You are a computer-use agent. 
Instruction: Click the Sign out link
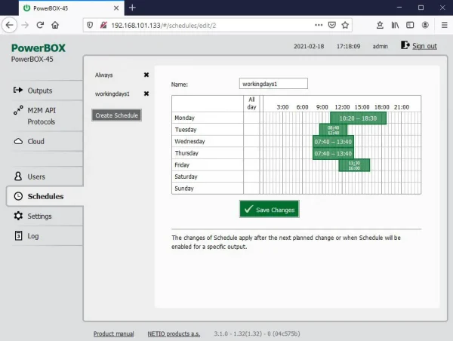click(424, 46)
